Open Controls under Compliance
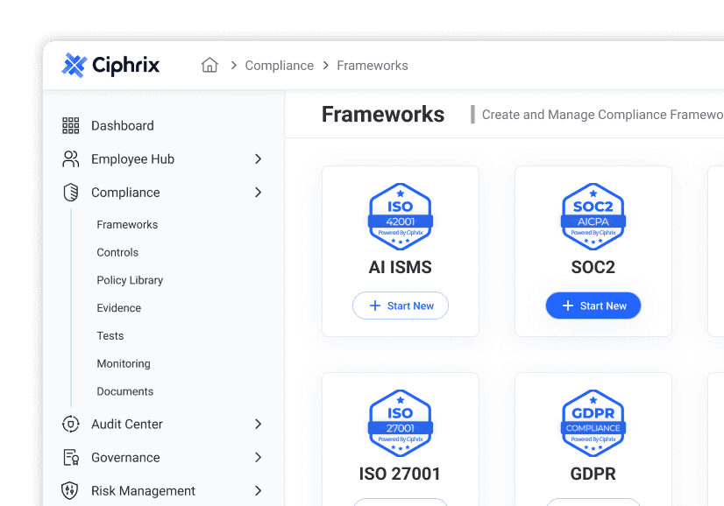Screen dimensions: 724x506 pos(117,252)
